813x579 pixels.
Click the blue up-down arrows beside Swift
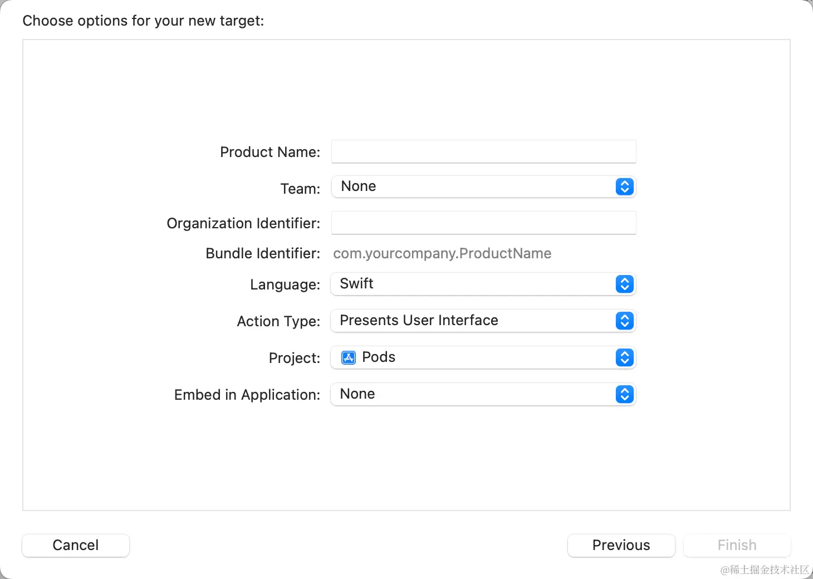pos(625,284)
